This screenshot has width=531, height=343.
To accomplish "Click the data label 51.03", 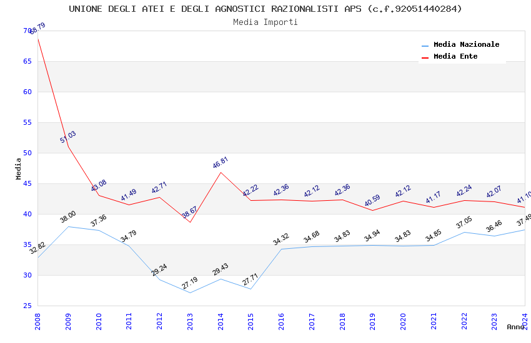I will (x=68, y=137).
